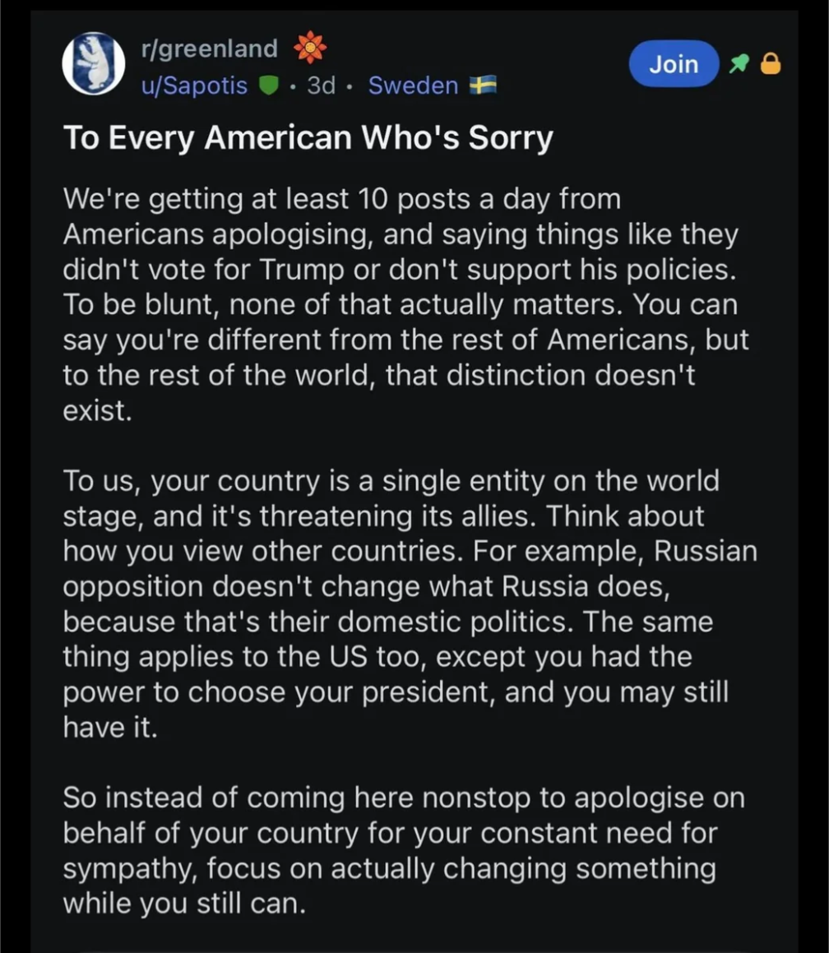829x953 pixels.
Task: Click the short line "have it."
Action: click(x=110, y=727)
